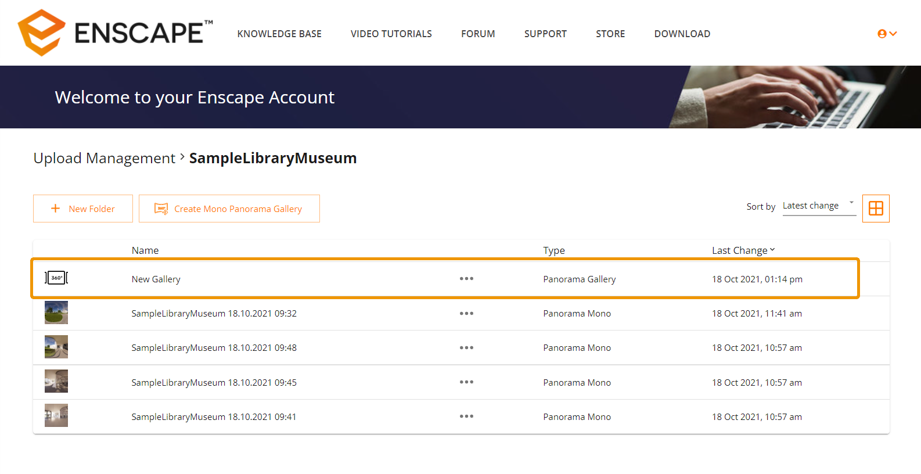Open Knowledge Base menu
The image size is (921, 474).
[x=279, y=34]
